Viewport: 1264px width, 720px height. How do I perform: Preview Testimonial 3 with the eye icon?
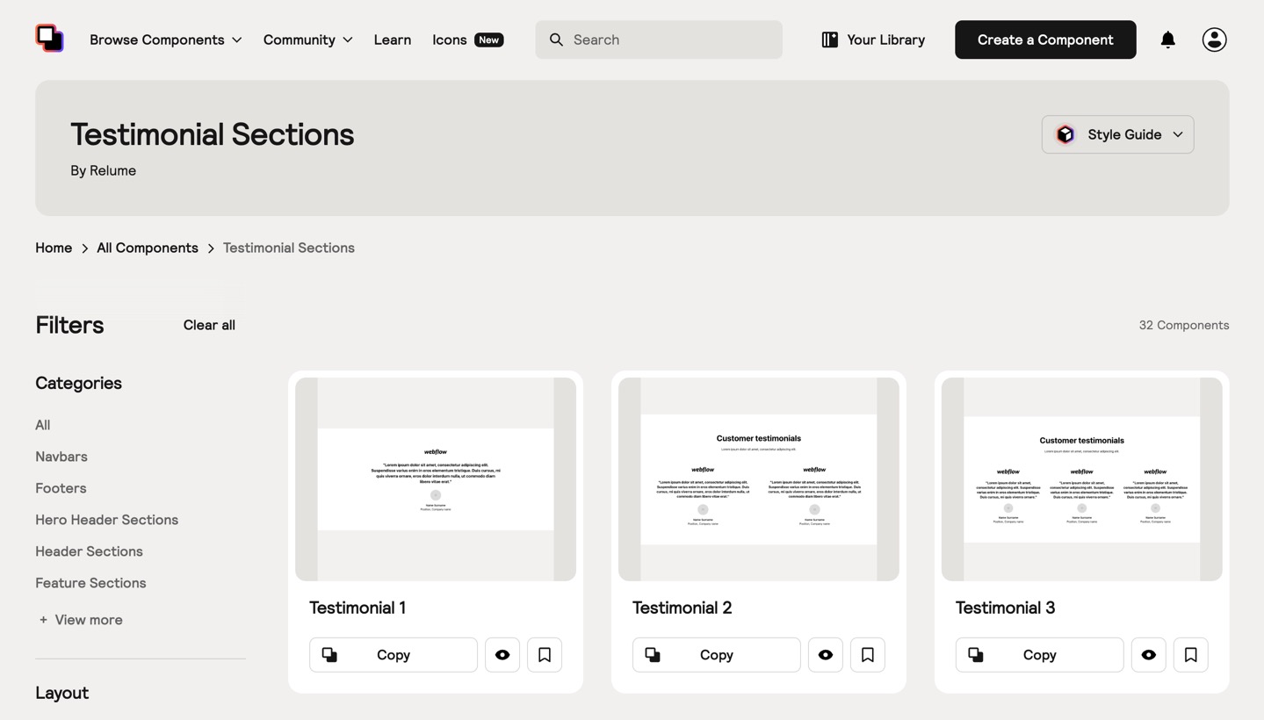click(x=1149, y=655)
